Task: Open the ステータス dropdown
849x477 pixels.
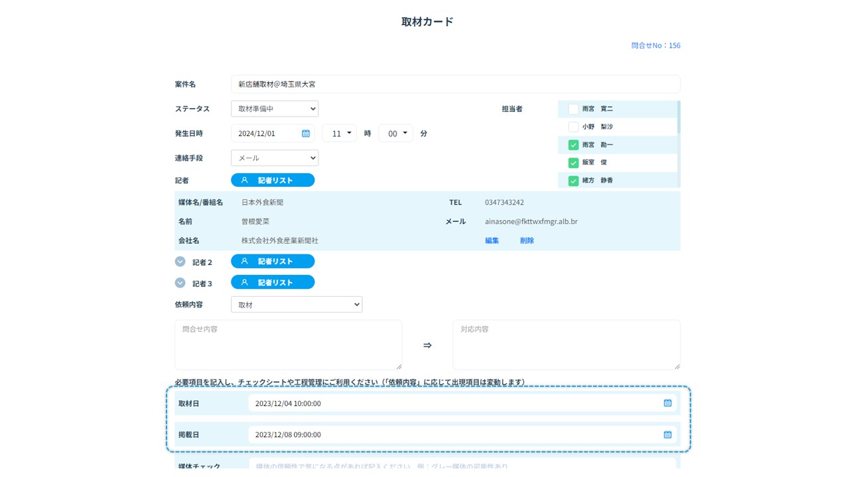Action: click(275, 109)
